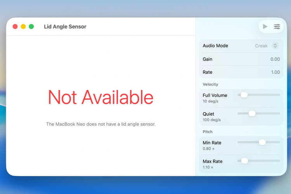Click the Velocity section header
291x194 pixels.
(210, 84)
